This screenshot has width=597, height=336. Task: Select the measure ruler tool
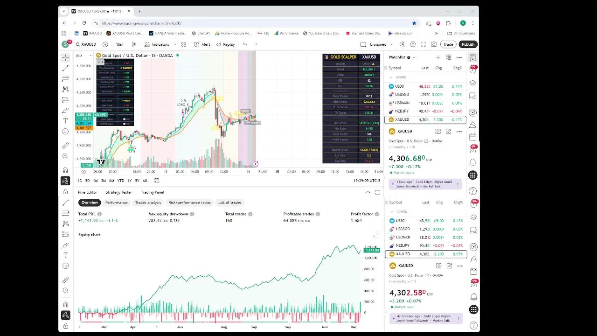[65, 146]
